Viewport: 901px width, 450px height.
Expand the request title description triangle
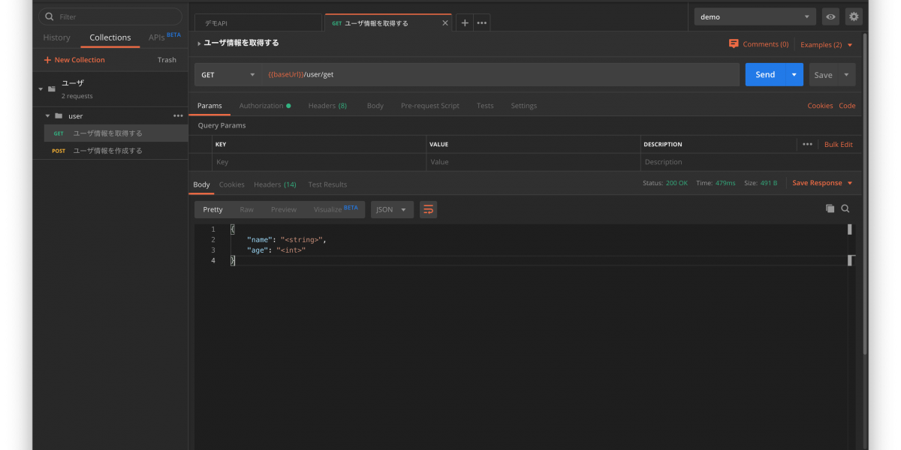click(x=199, y=43)
